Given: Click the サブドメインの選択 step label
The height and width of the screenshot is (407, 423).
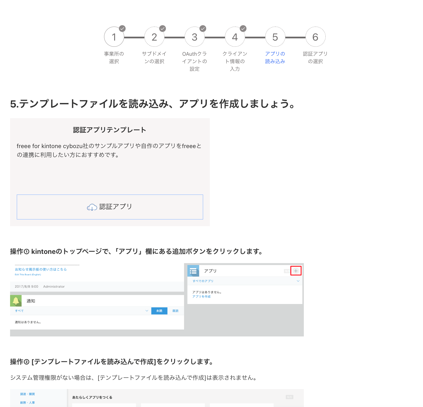Looking at the screenshot, I should (x=154, y=57).
